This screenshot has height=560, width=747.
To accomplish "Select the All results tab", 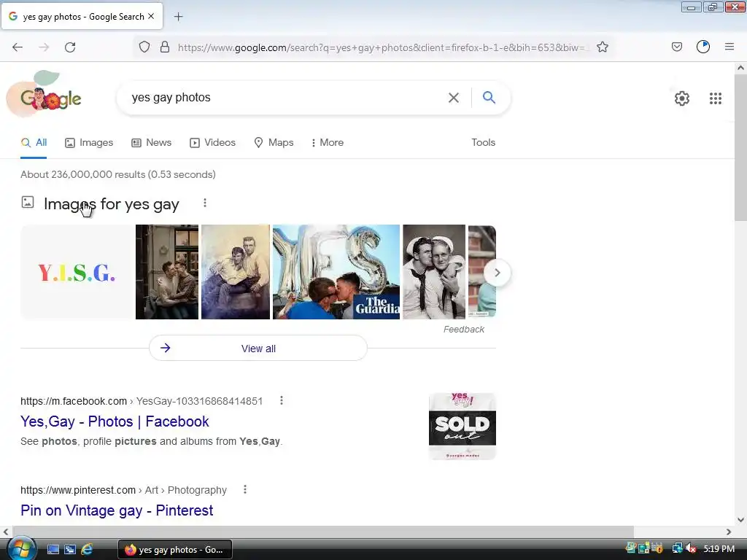I will click(34, 142).
